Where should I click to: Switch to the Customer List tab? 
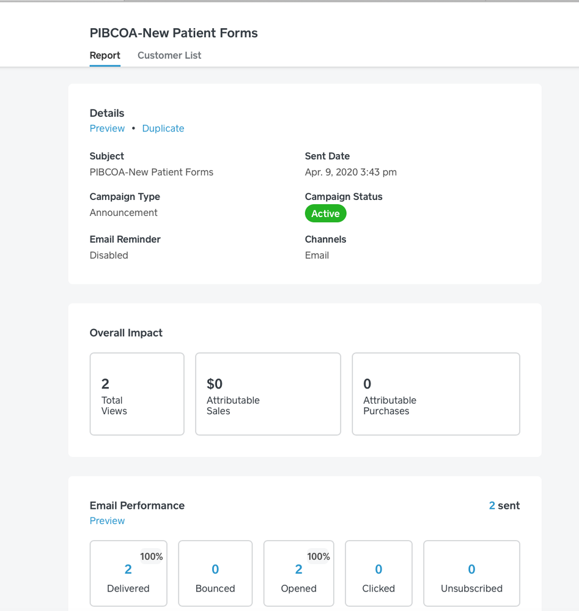(x=169, y=55)
